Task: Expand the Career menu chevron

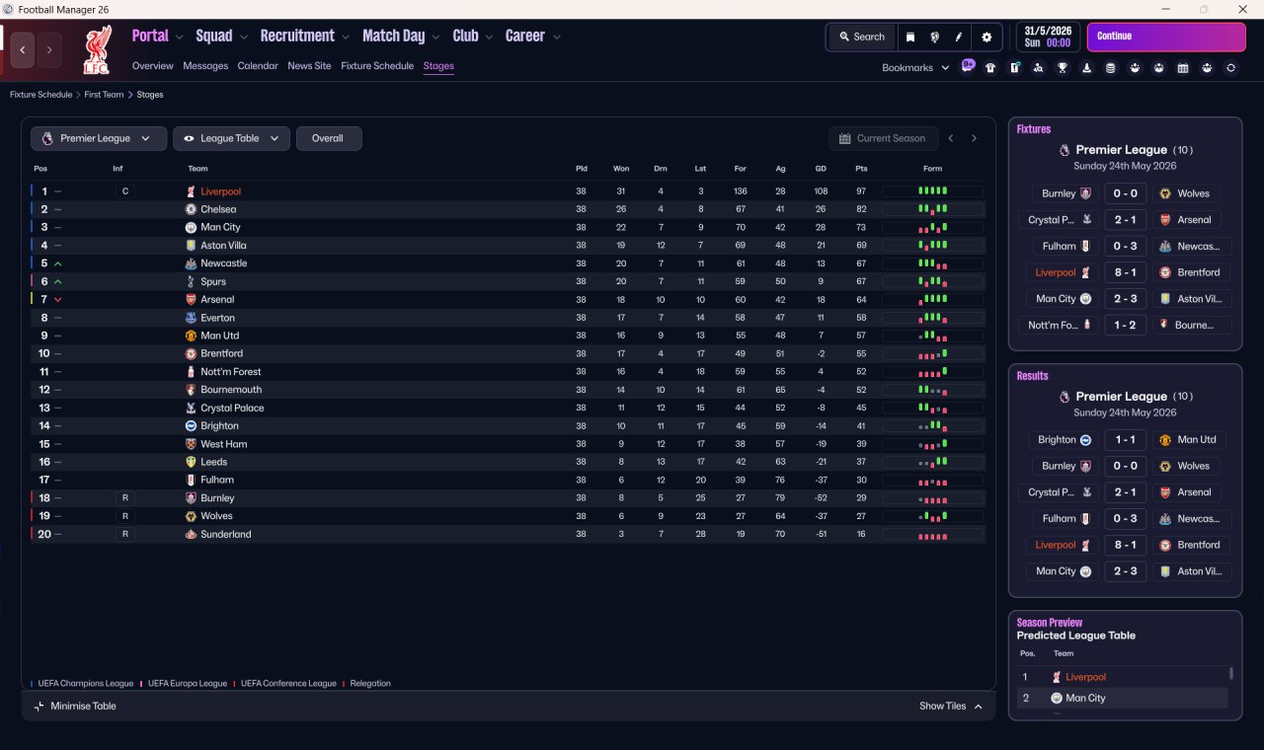Action: [x=557, y=37]
